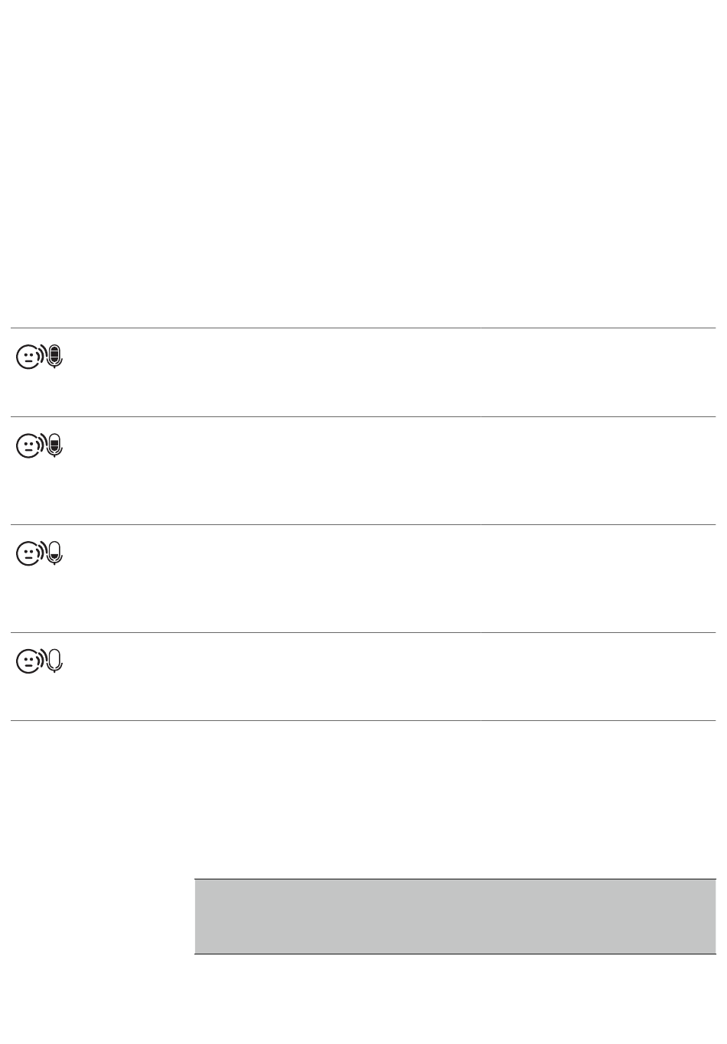Viewport: 727px width, 1044px height.
Task: Click the top border of the gray box
Action: [x=455, y=879]
